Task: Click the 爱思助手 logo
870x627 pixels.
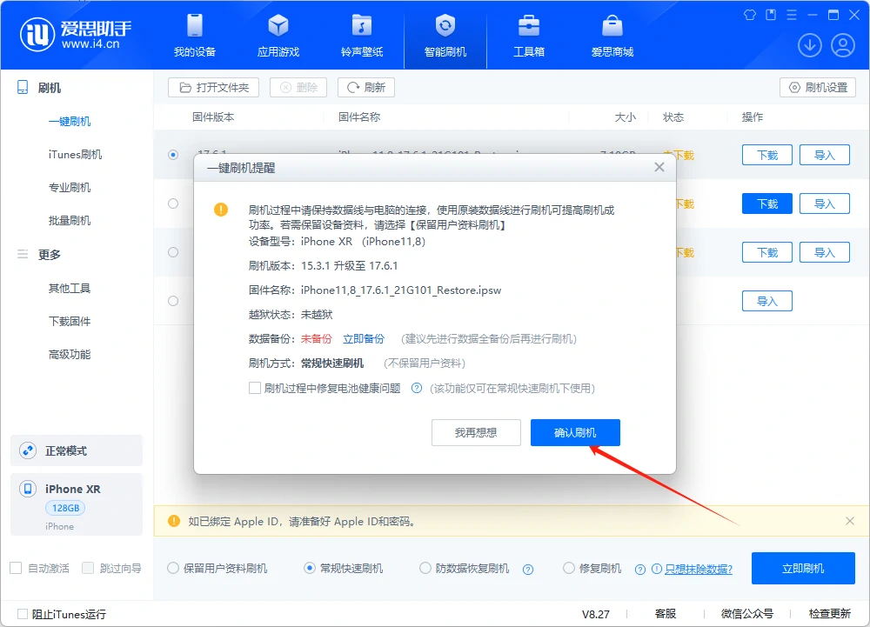Action: [x=76, y=35]
